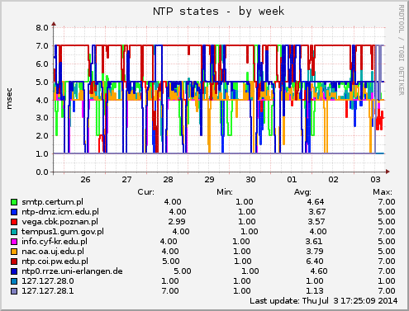Click the 3.0 y-axis tick label

tap(42, 118)
